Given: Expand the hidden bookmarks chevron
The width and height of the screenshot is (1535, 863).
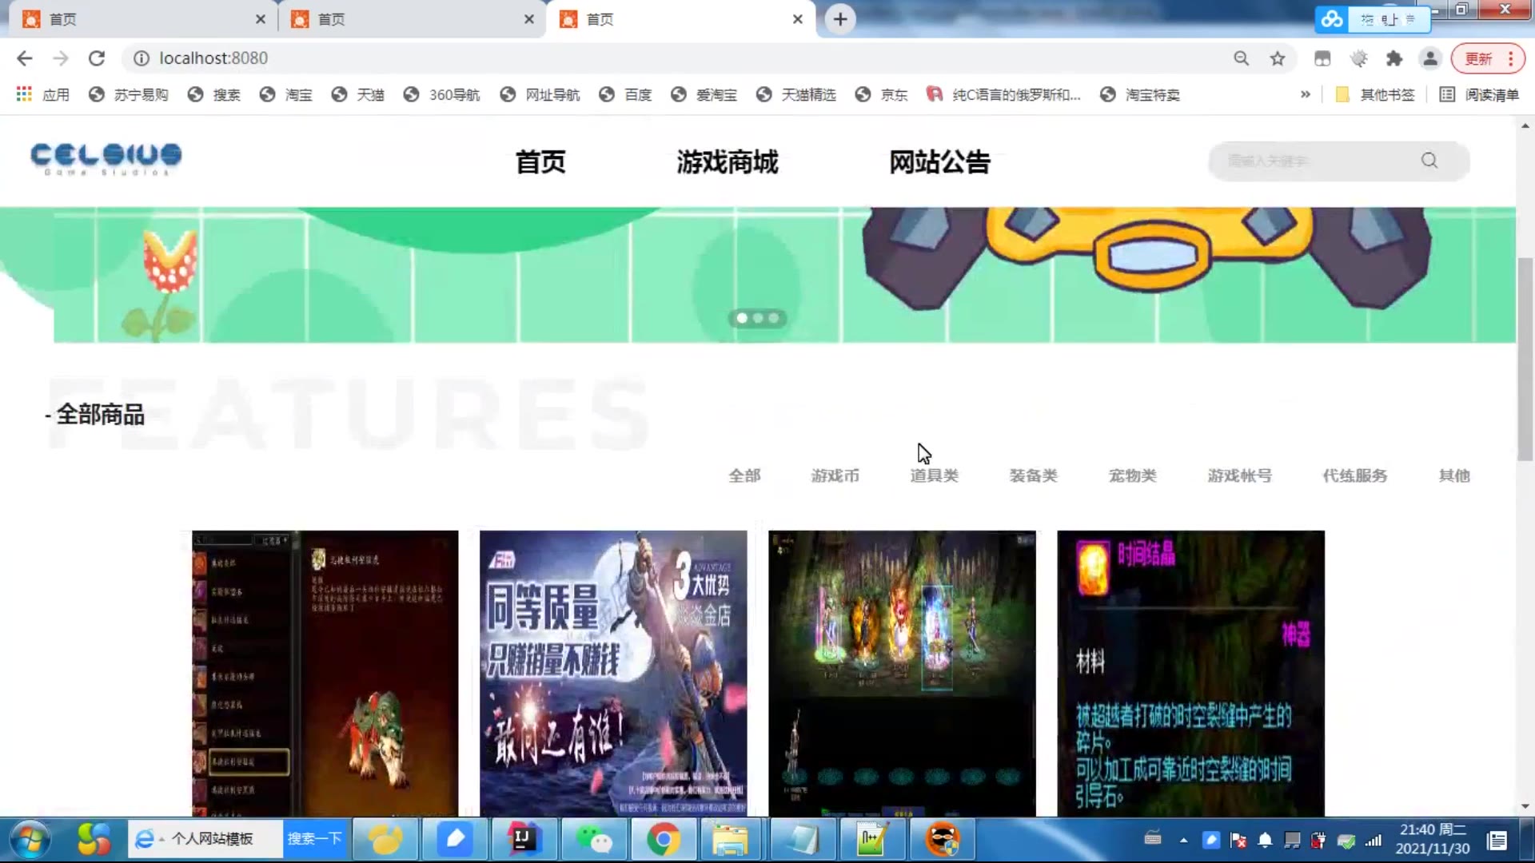Looking at the screenshot, I should coord(1306,94).
